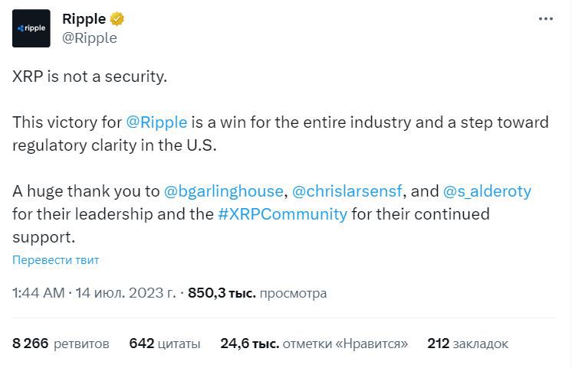The image size is (572, 368).
Task: Click 'Перевести твит' to translate tweet
Action: coord(55,259)
